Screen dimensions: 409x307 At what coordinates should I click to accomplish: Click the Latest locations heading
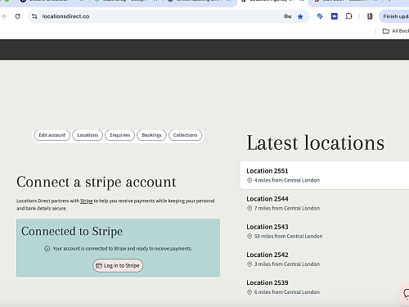[x=316, y=143]
